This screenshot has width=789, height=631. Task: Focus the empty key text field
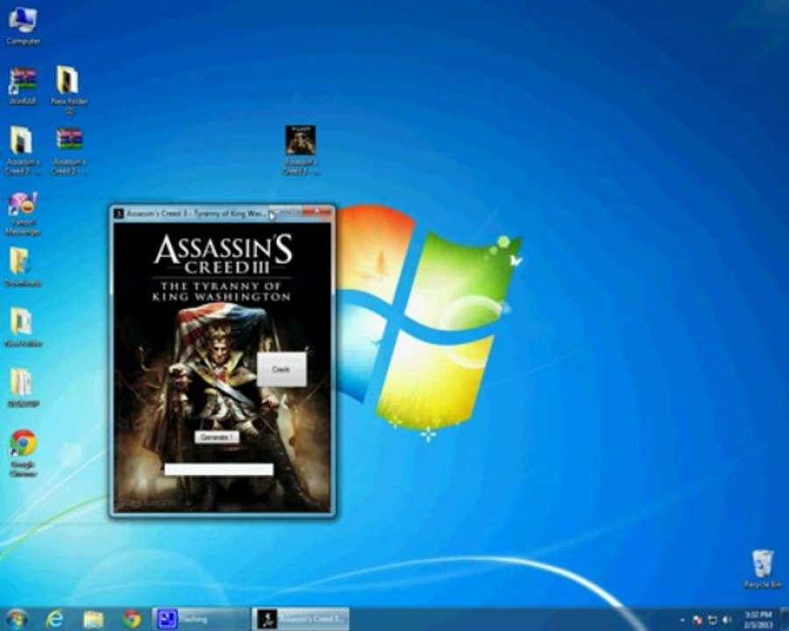tap(219, 470)
